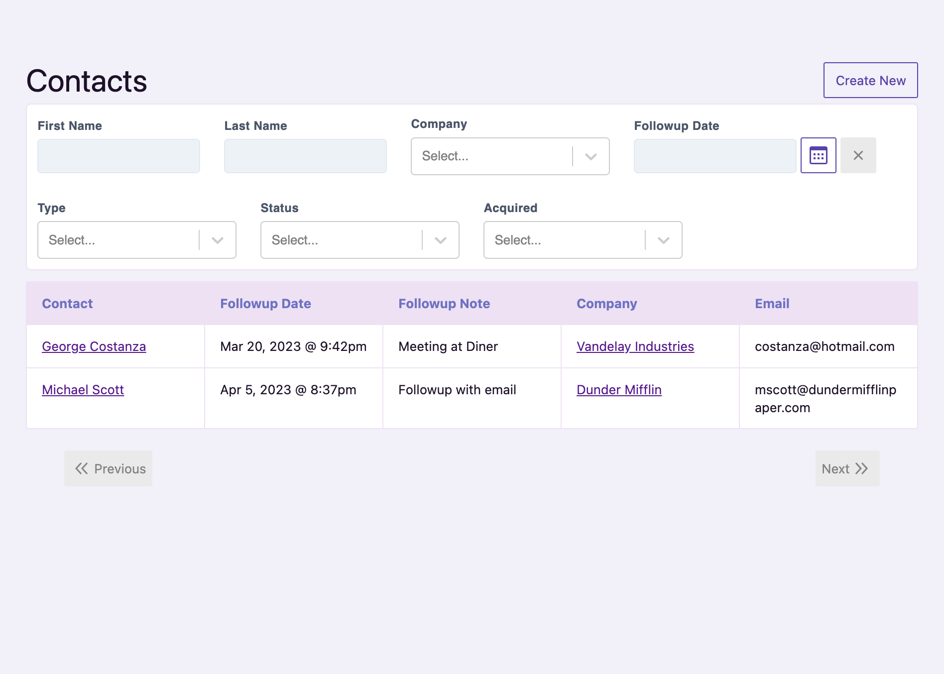Click the Email column header
The width and height of the screenshot is (944, 674).
tap(771, 303)
